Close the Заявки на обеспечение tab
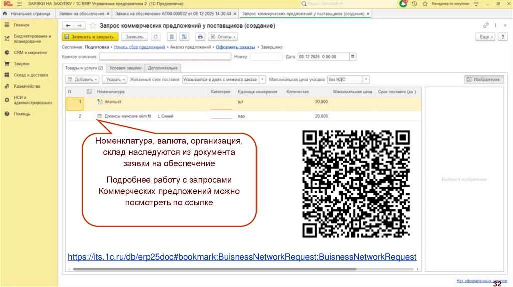Viewport: 513px width, 287px height. pos(108,14)
